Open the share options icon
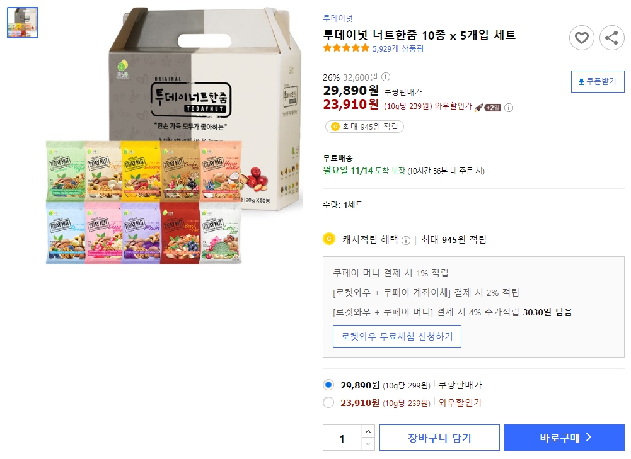631x459 pixels. [x=611, y=38]
